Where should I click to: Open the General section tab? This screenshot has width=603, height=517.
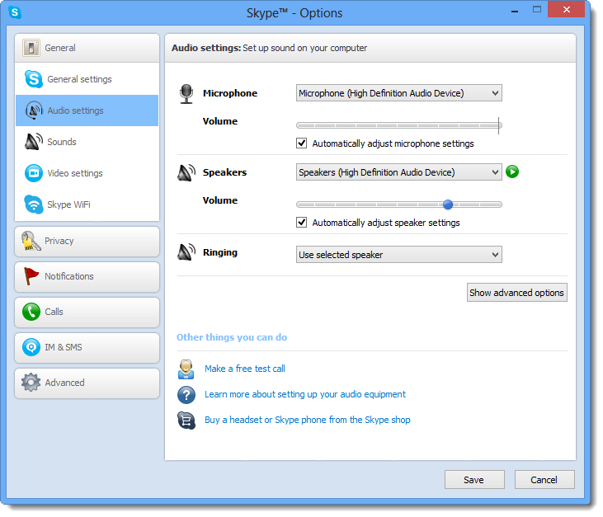87,48
